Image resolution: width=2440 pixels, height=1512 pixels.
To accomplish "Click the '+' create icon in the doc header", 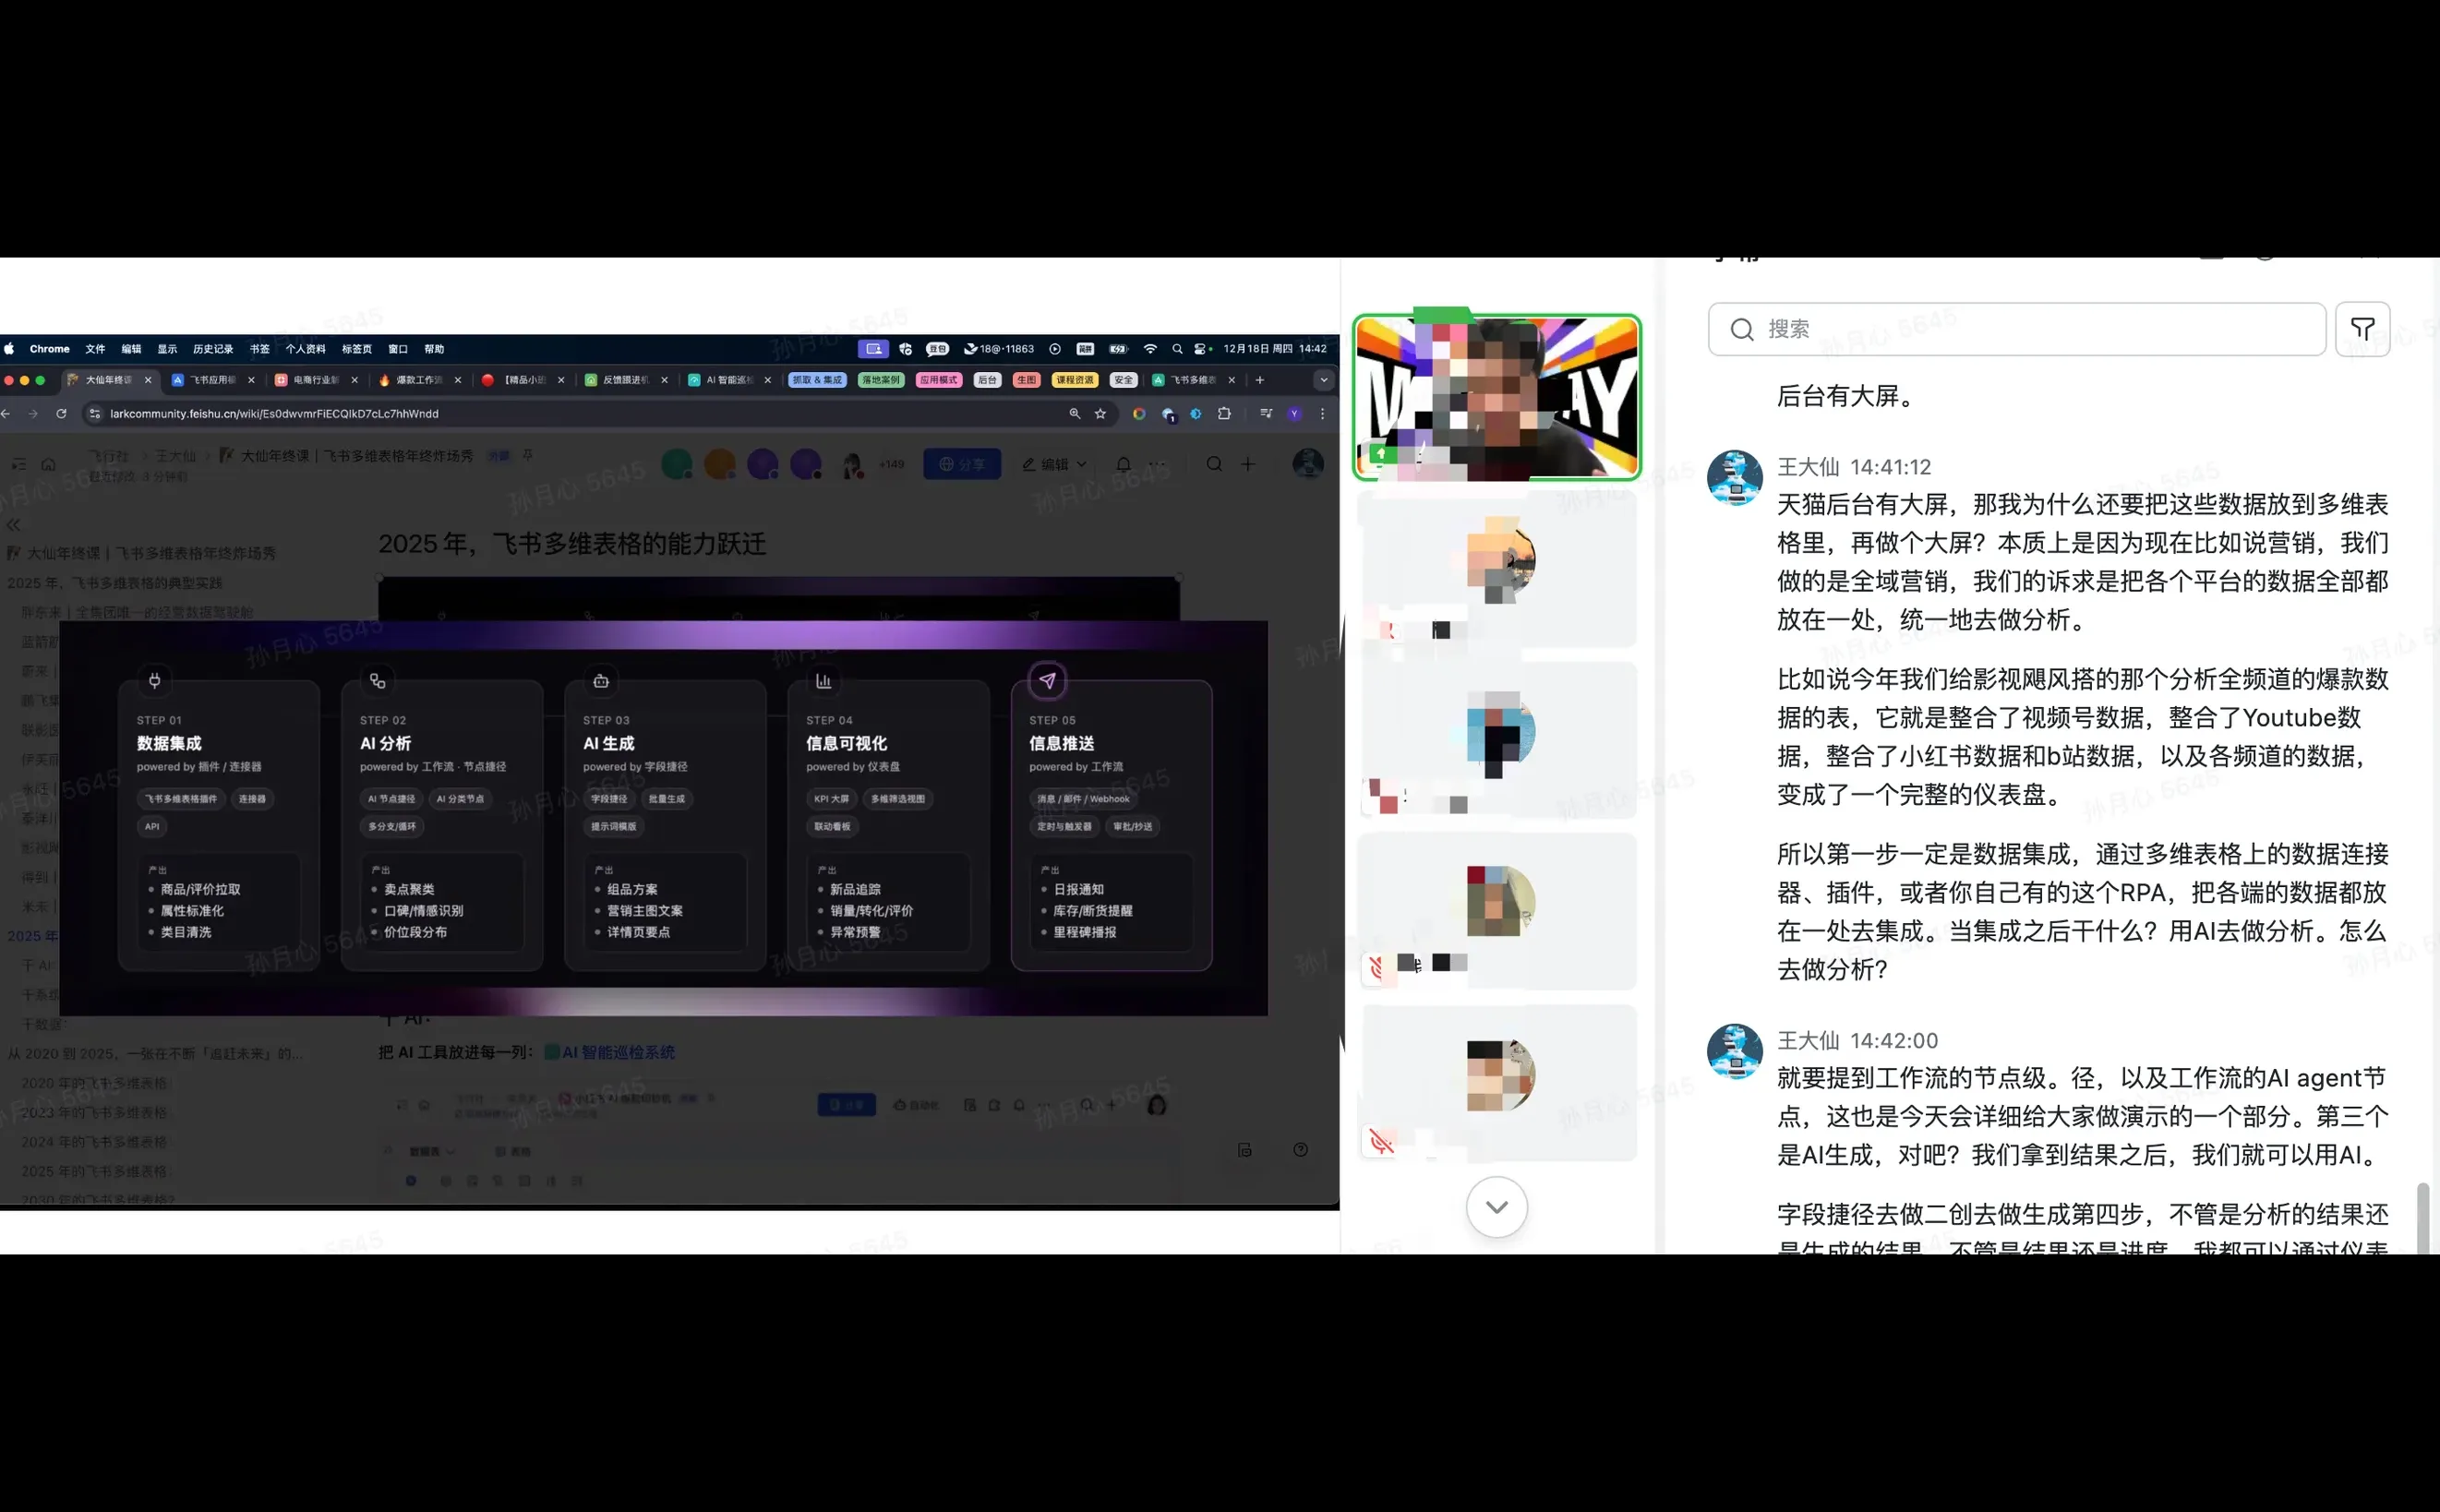I will click(x=1248, y=464).
